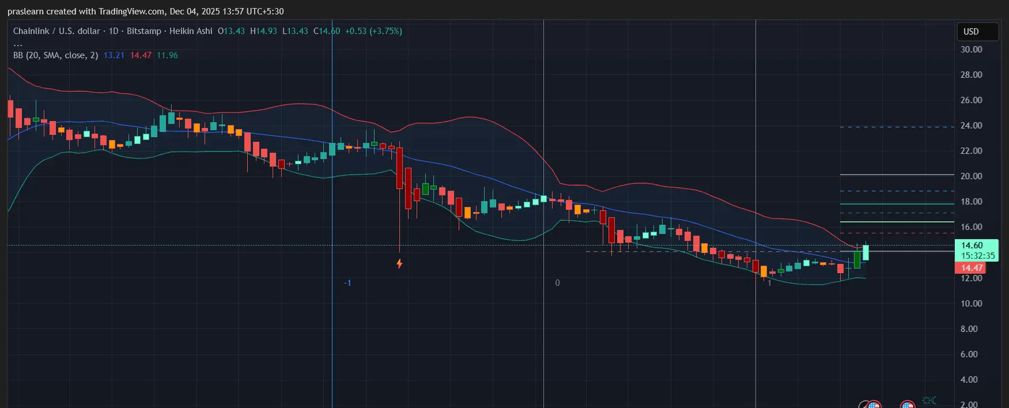
Task: Expand the collapsed '...' indicator row in legend
Action: [x=18, y=44]
